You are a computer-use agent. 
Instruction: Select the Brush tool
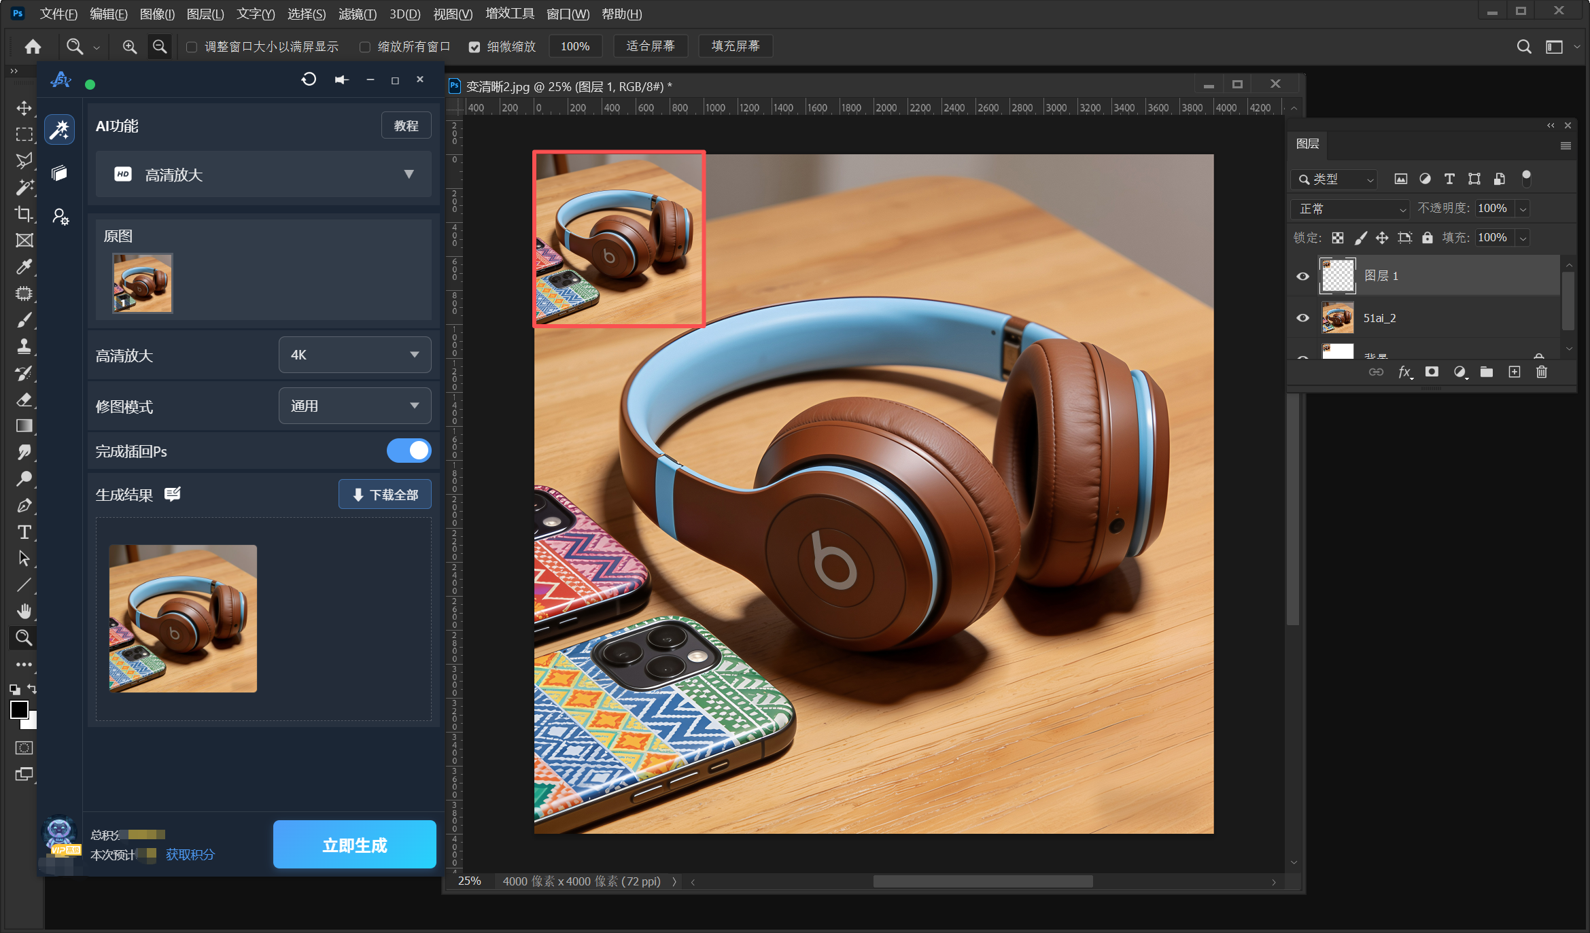coord(24,320)
